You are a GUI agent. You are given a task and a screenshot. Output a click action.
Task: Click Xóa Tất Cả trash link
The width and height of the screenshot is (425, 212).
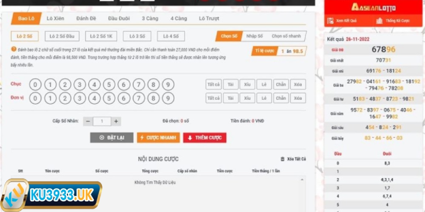[x=293, y=159]
